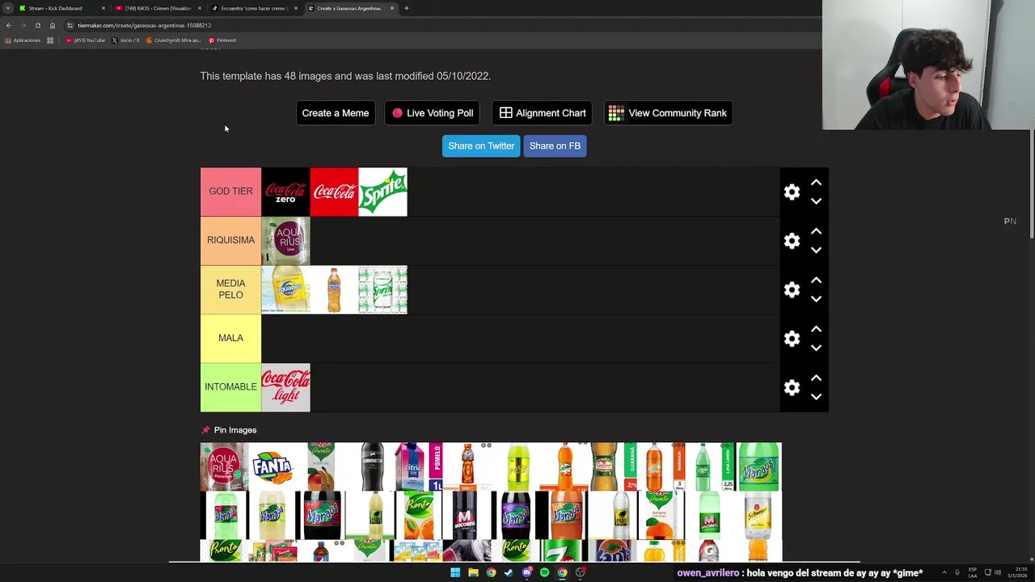The width and height of the screenshot is (1035, 582).
Task: Select the MEDIA PELO tier label
Action: (x=230, y=289)
